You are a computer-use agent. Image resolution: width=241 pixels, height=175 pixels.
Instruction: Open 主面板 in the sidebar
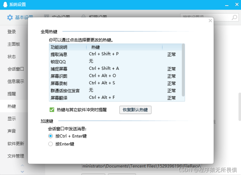coord(14,44)
